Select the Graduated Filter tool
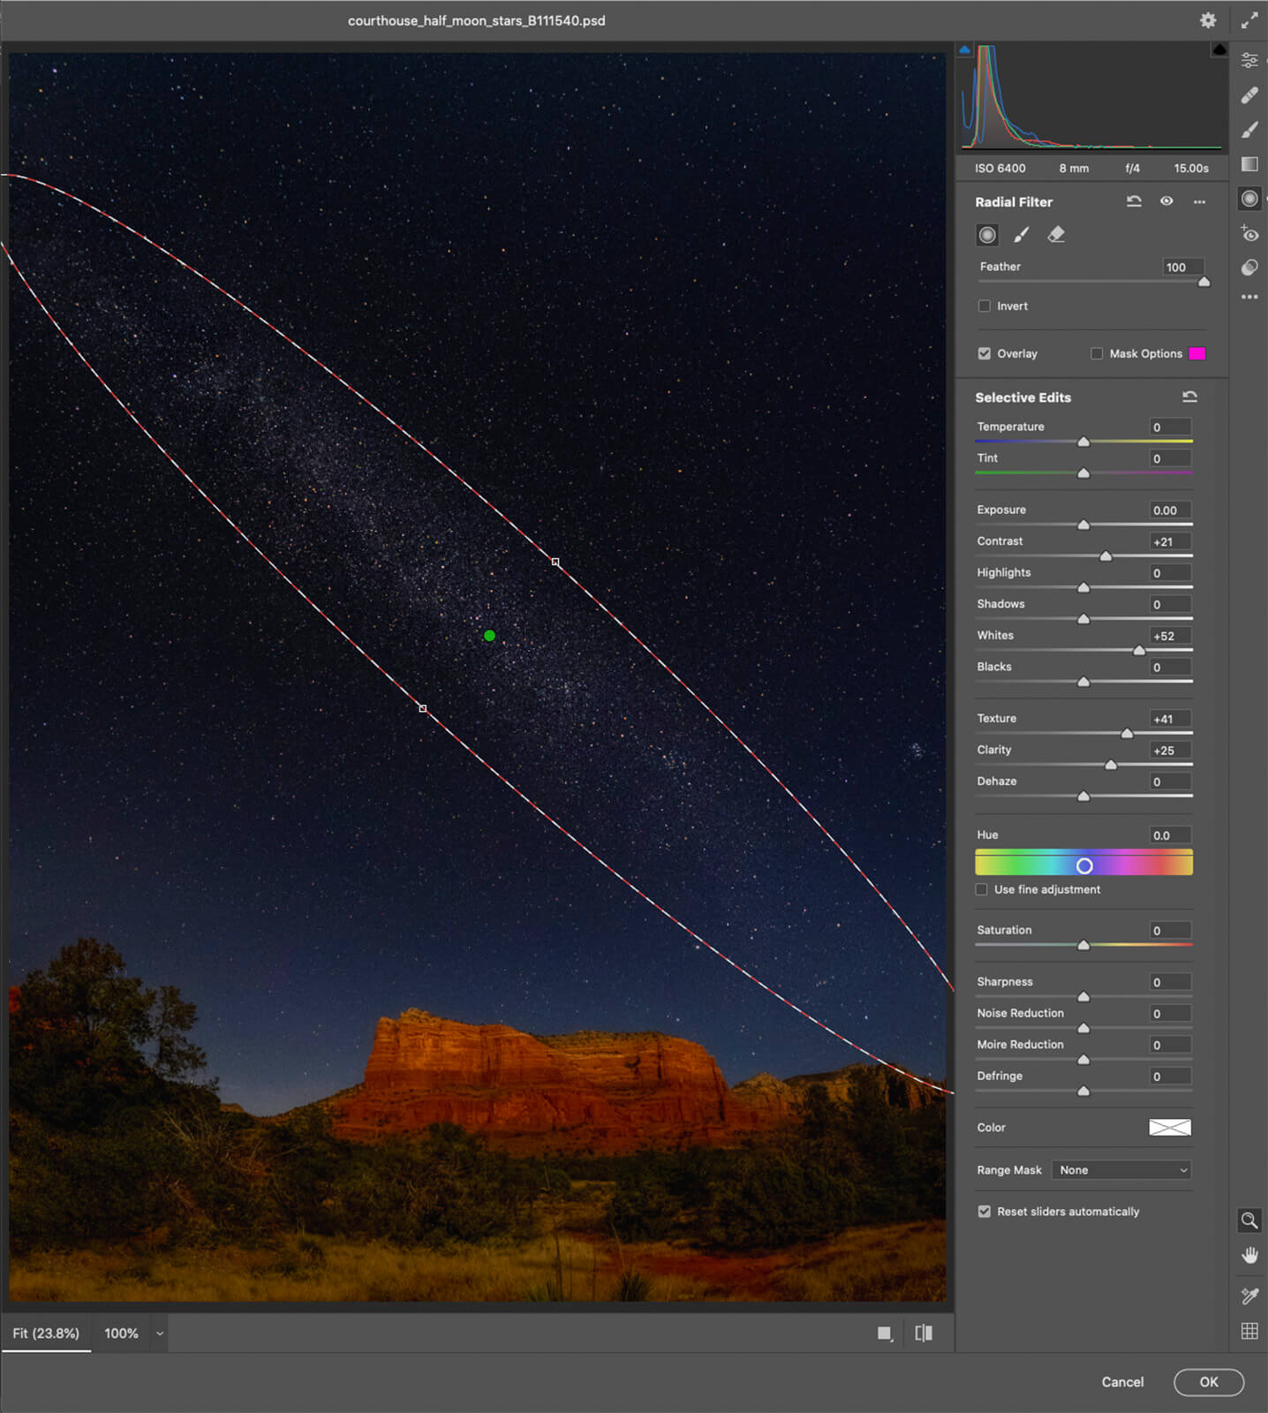This screenshot has width=1268, height=1413. (1249, 164)
